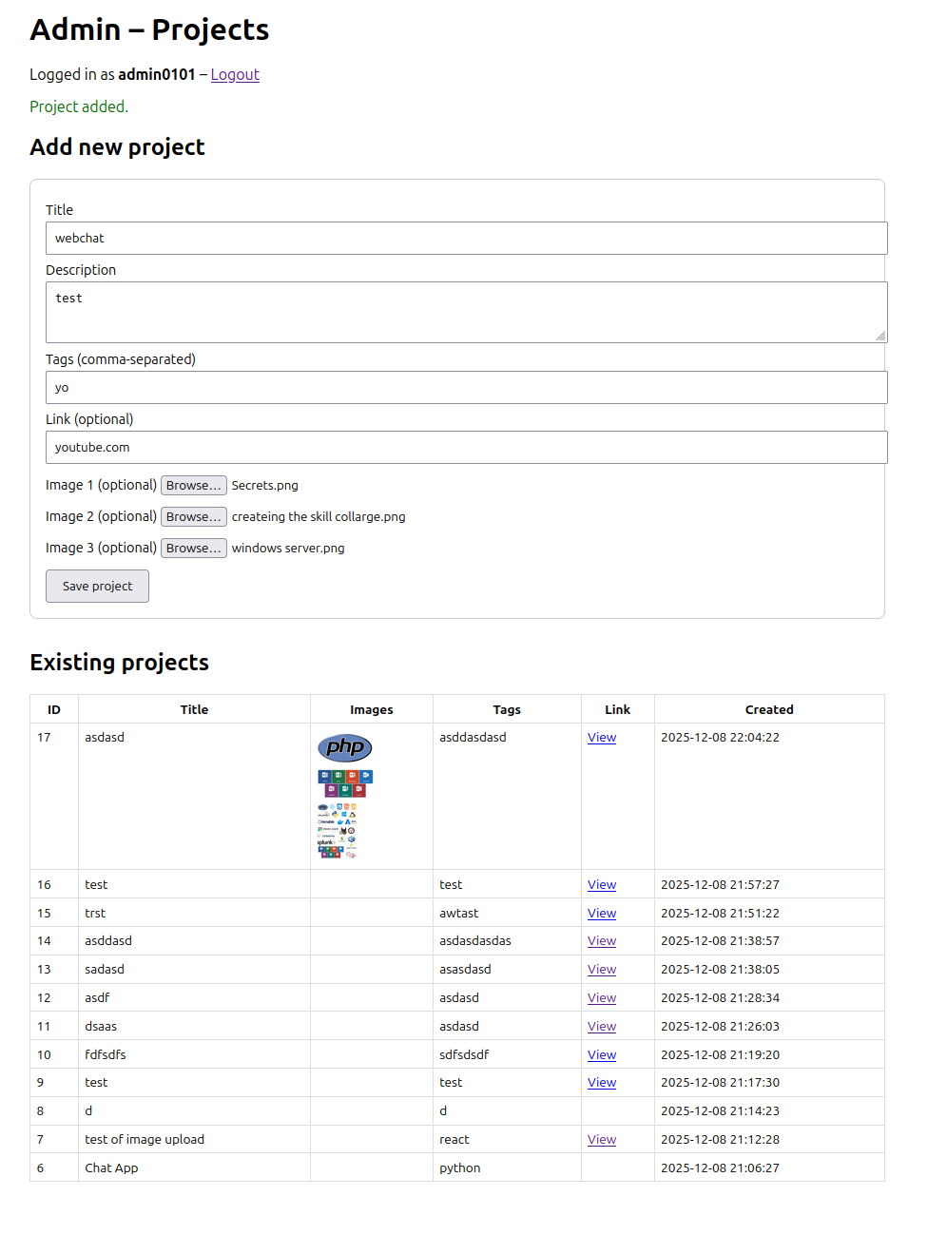This screenshot has height=1235, width=947.
Task: Click the PHP logo thumbnail in project 17
Action: coord(344,748)
